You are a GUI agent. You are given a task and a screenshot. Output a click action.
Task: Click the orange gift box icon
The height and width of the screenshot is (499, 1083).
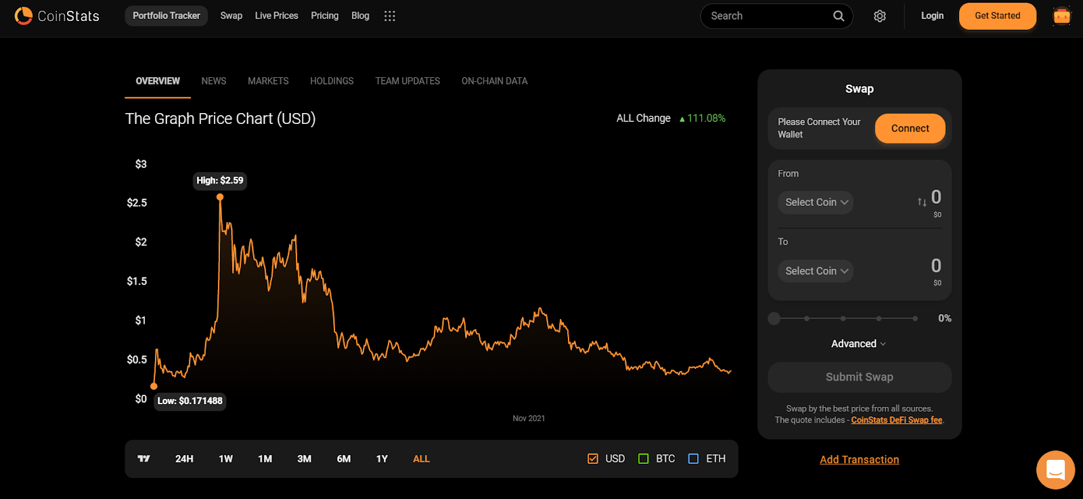tap(1062, 16)
